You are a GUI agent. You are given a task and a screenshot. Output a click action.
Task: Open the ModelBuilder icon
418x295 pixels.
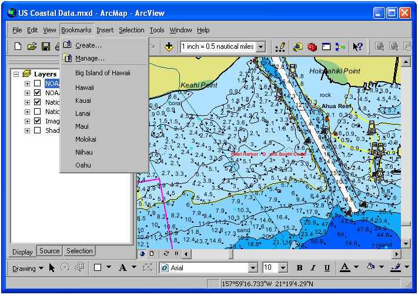tap(340, 47)
